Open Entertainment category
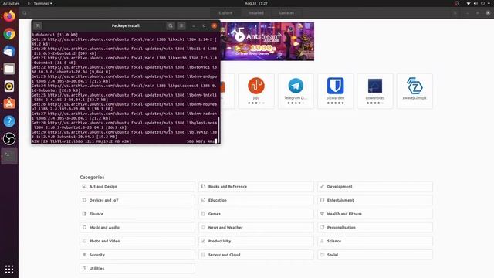 click(375, 200)
